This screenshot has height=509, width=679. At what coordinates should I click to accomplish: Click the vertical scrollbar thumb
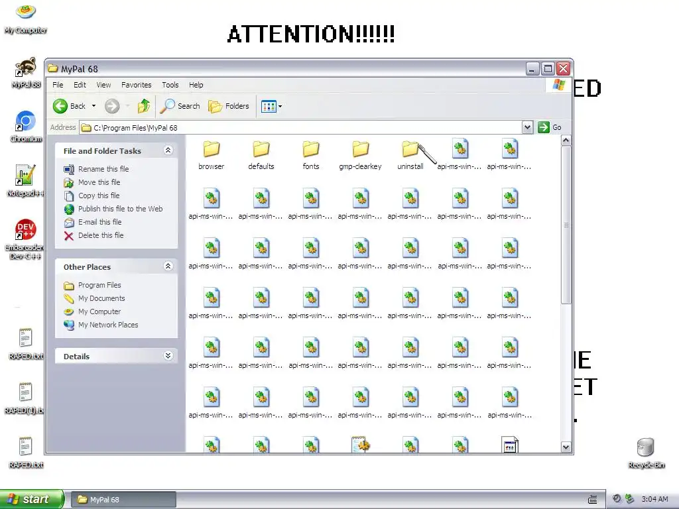coord(566,225)
